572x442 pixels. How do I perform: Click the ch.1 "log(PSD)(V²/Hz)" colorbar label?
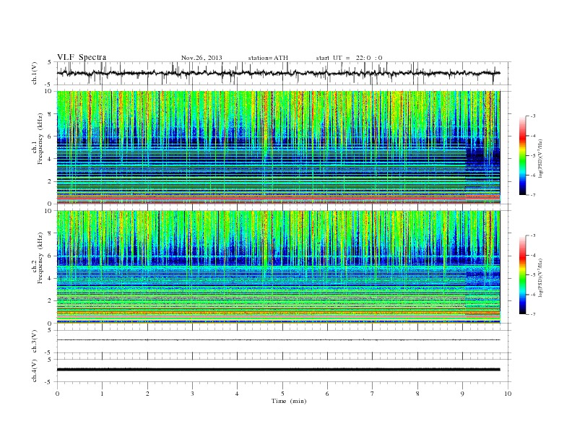(x=540, y=158)
